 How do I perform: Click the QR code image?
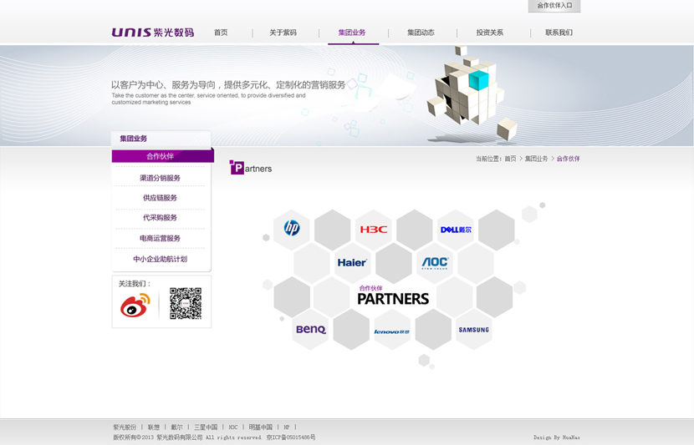point(186,303)
